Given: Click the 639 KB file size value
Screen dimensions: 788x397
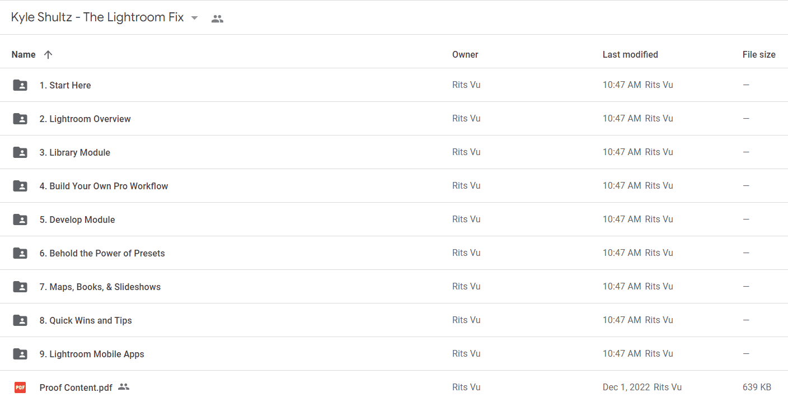Looking at the screenshot, I should point(757,387).
